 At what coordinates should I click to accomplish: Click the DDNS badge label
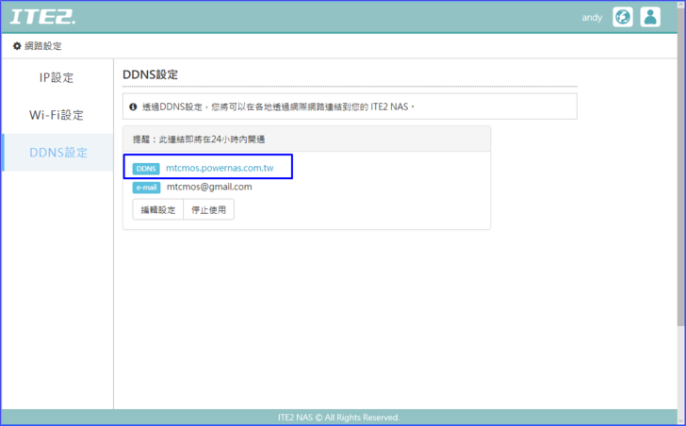(146, 169)
